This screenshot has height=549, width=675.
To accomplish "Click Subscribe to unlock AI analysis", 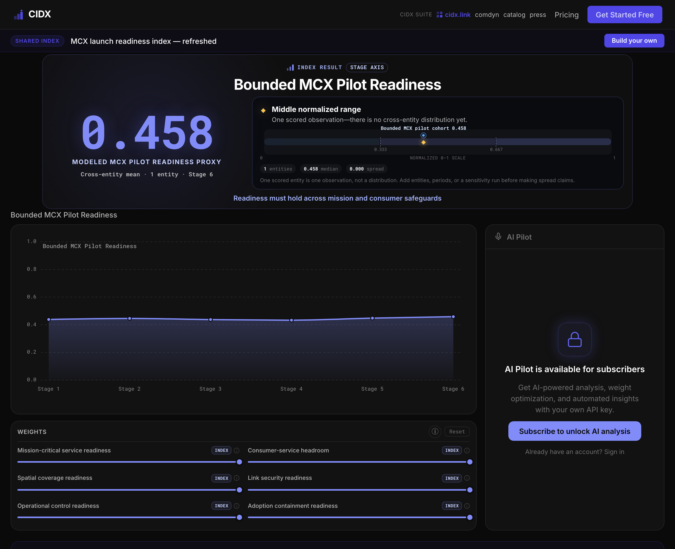I will pos(574,431).
